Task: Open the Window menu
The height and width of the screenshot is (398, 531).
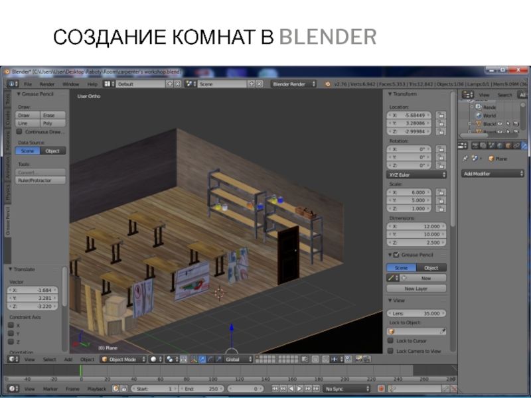Action: pyautogui.click(x=71, y=84)
